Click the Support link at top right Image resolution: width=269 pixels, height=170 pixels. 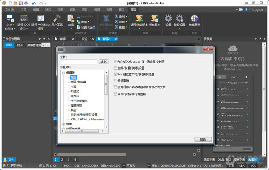pyautogui.click(x=257, y=10)
